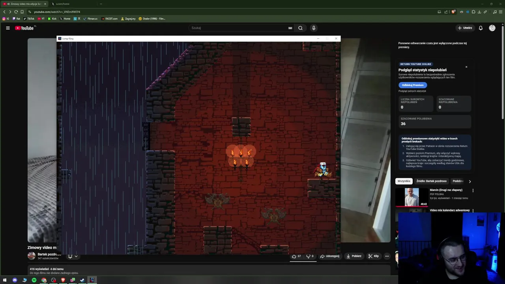The image size is (505, 284).
Task: Open Filman.cc bookmark
Action: (90, 19)
